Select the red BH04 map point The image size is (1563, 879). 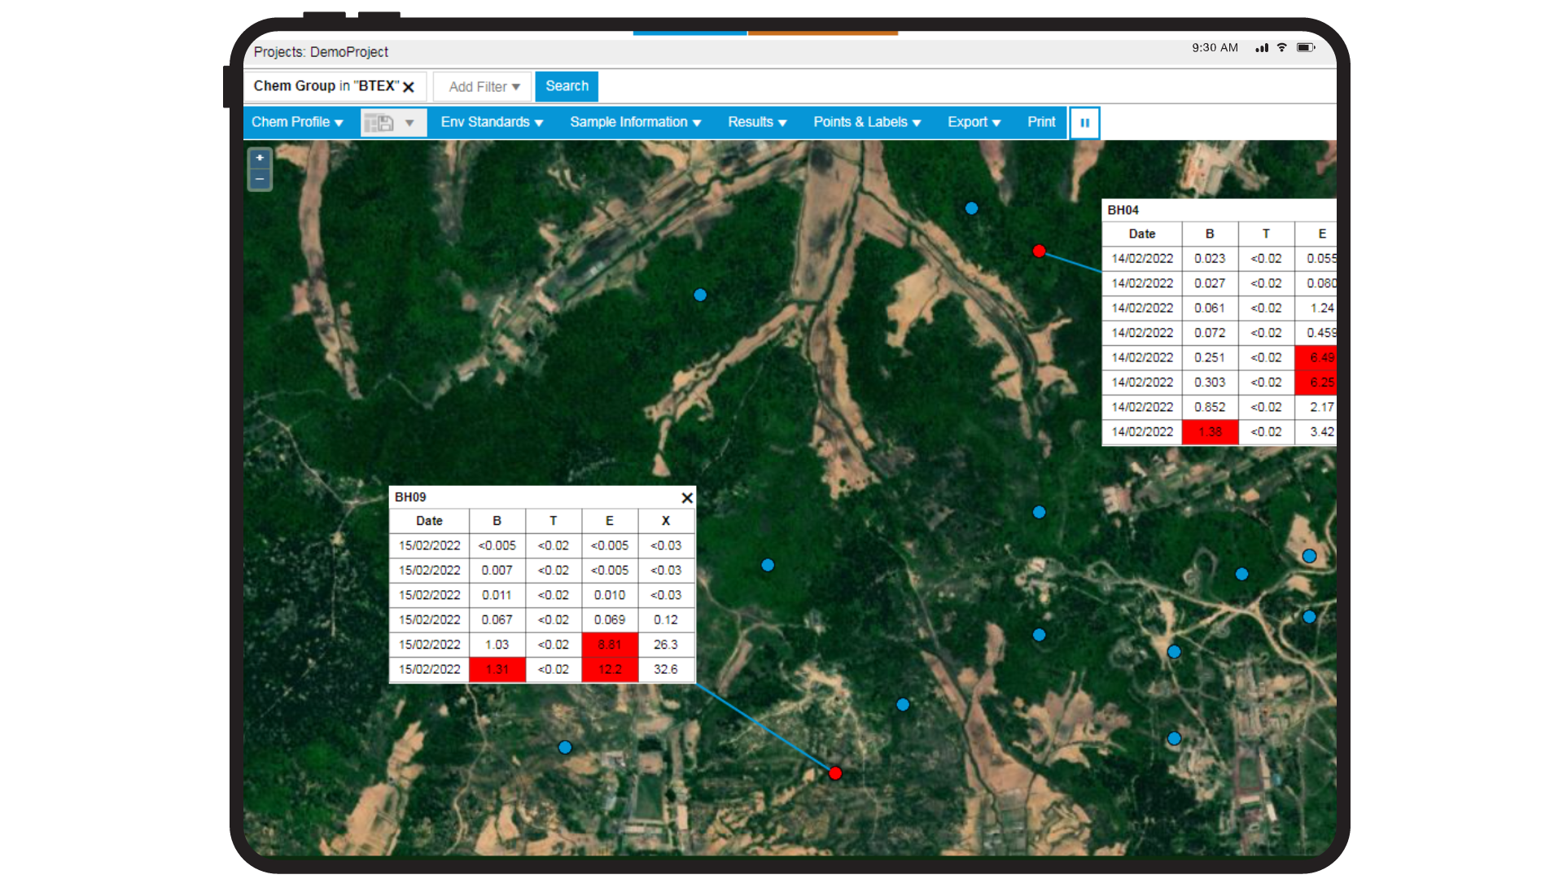point(1039,251)
